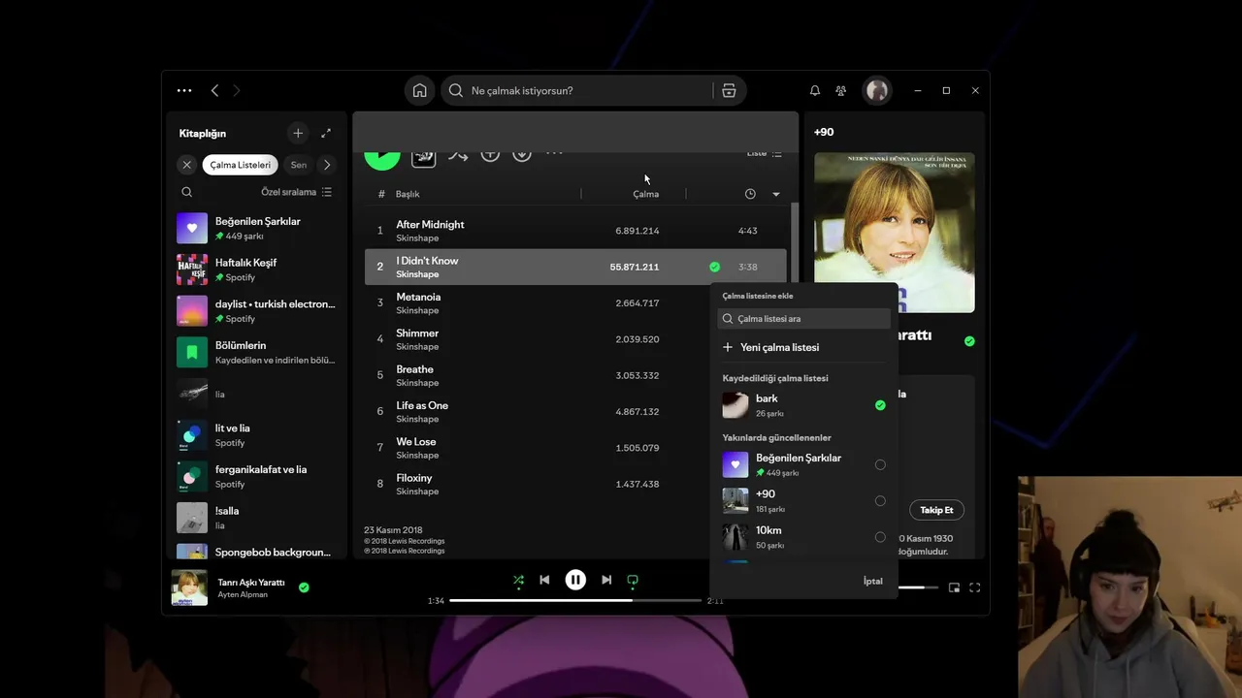This screenshot has width=1242, height=698.
Task: Select the Sen filter chip
Action: coord(299,165)
